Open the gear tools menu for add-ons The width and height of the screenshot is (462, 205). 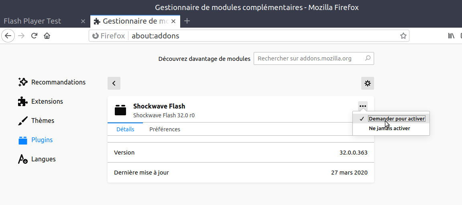(x=367, y=83)
